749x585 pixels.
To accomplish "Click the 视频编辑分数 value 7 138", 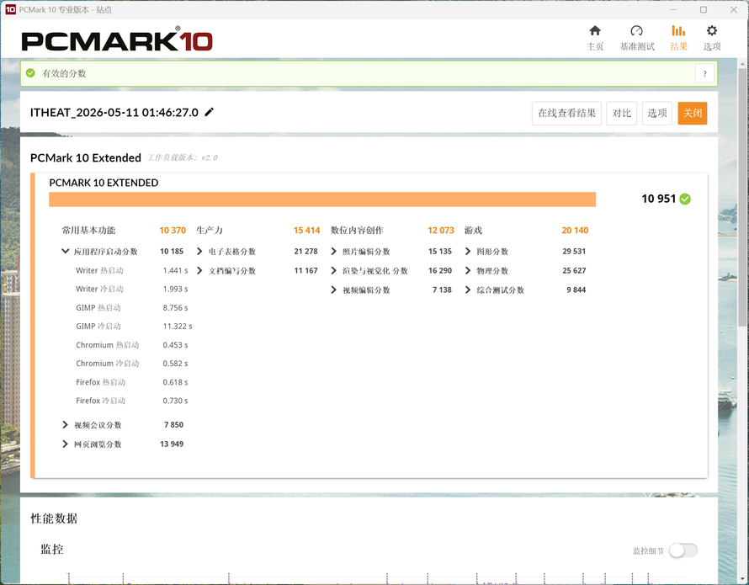I will point(442,290).
